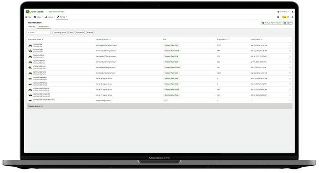This screenshot has width=319, height=173.
Task: Click implement icon of Due in 50 row
Action: click(x=30, y=84)
